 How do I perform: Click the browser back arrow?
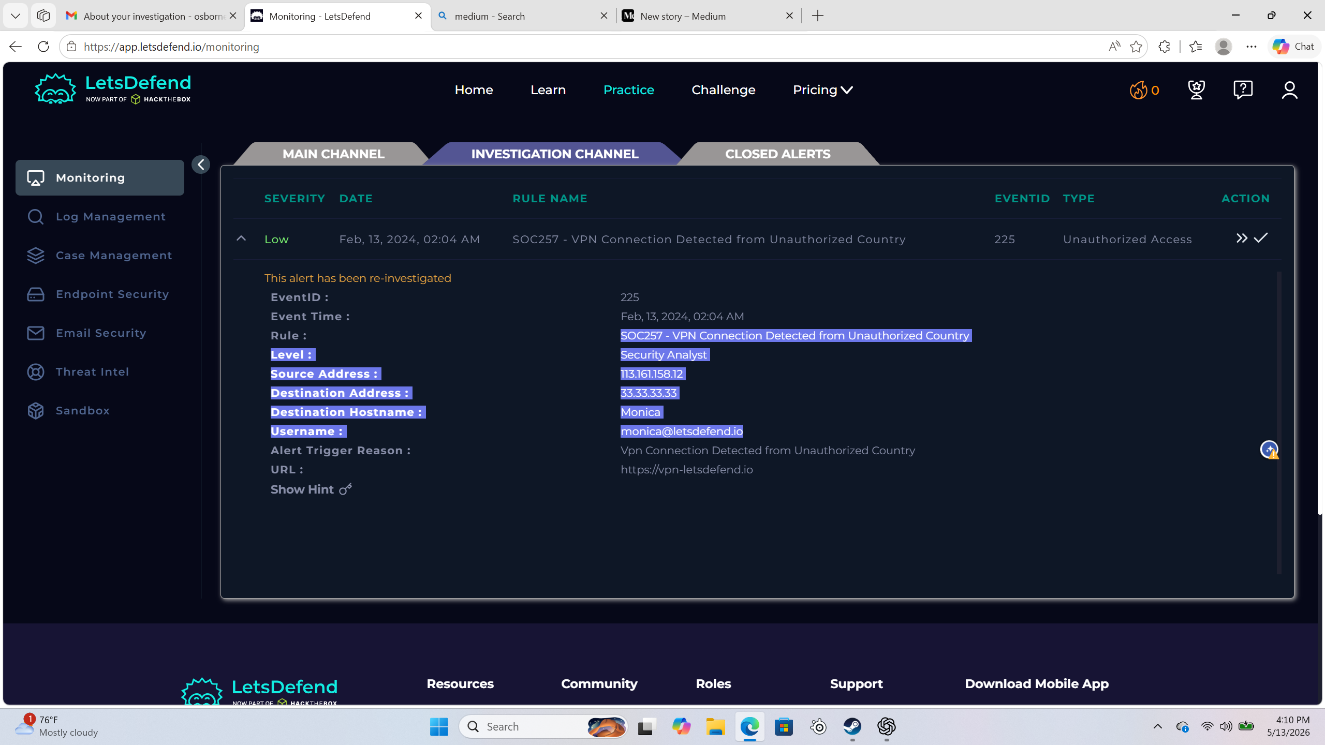point(16,47)
